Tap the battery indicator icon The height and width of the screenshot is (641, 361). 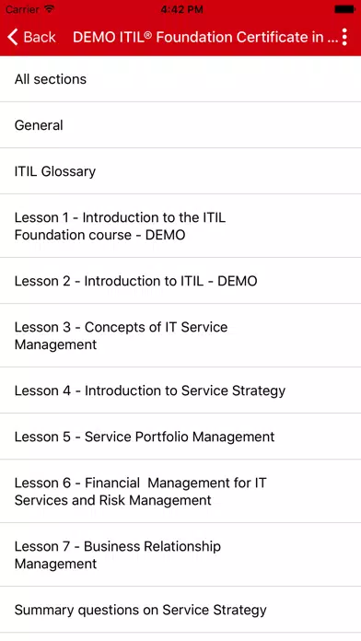click(344, 9)
